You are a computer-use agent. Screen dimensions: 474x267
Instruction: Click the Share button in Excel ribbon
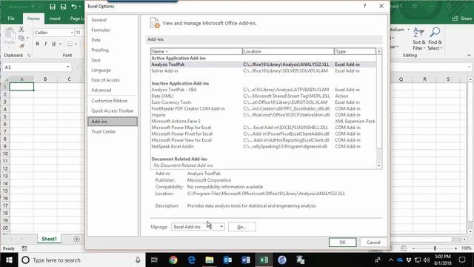tap(462, 19)
